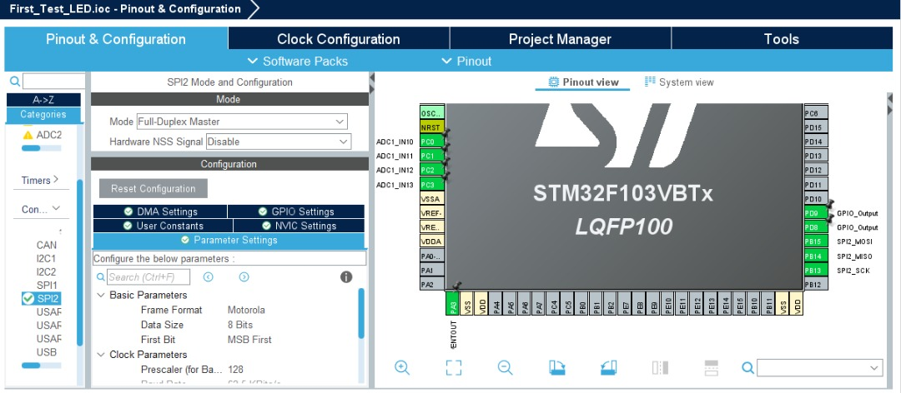Click the Data Size value 8 Bits

[x=240, y=325]
